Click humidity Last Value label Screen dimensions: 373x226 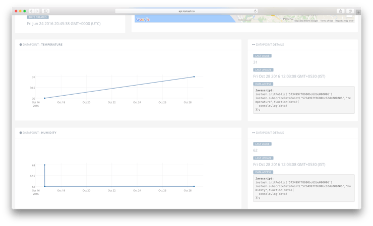(262, 144)
